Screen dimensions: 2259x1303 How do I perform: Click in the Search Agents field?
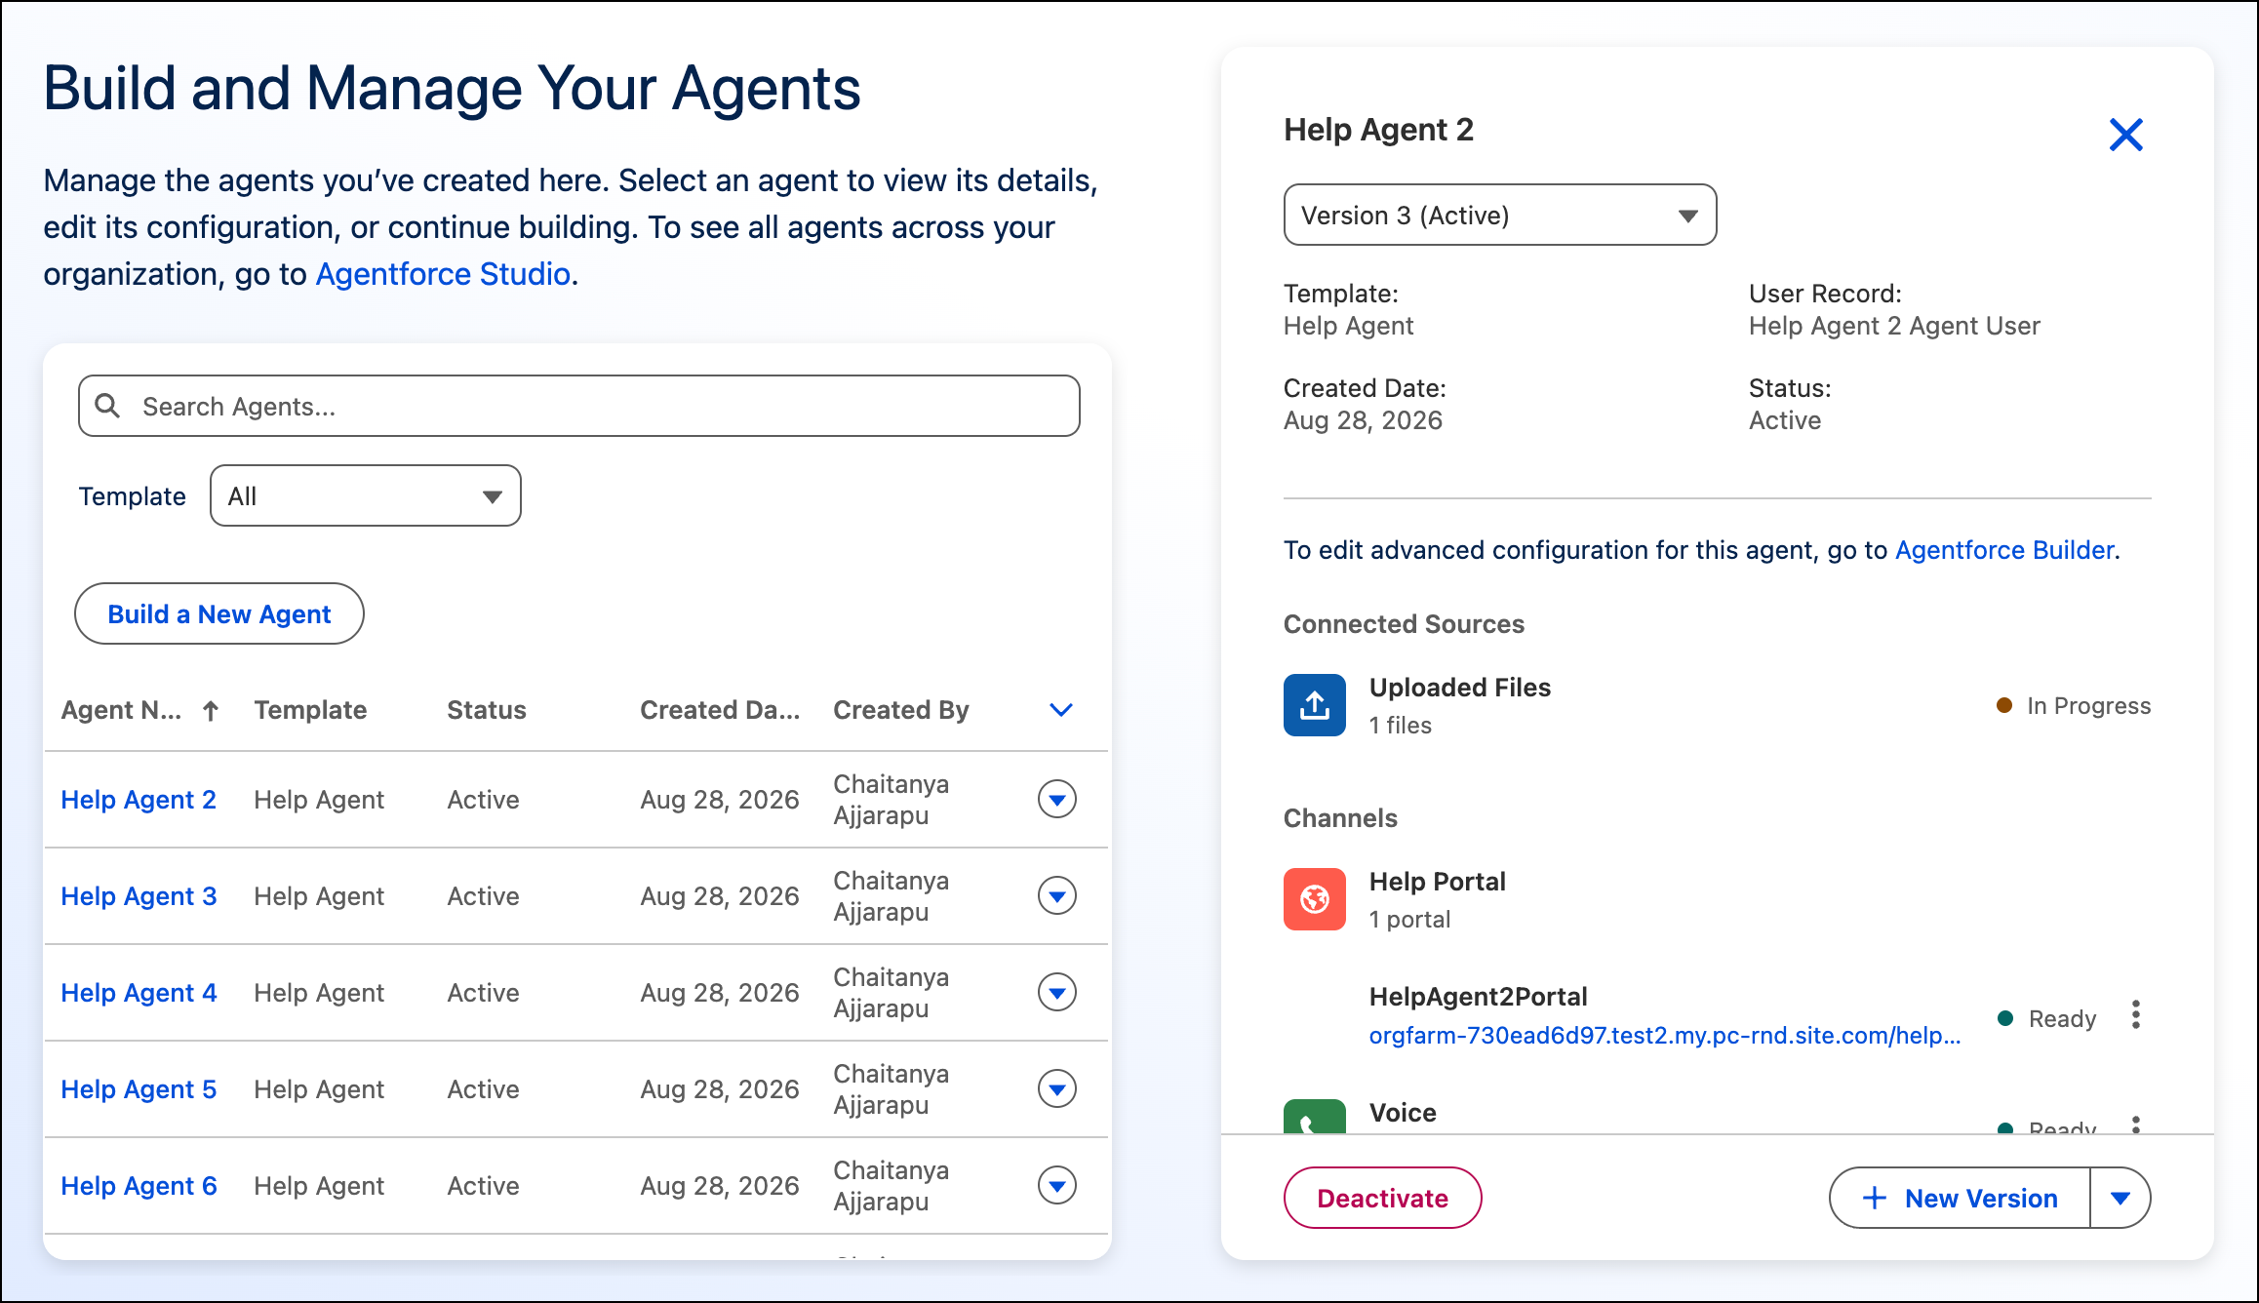pyautogui.click(x=579, y=406)
